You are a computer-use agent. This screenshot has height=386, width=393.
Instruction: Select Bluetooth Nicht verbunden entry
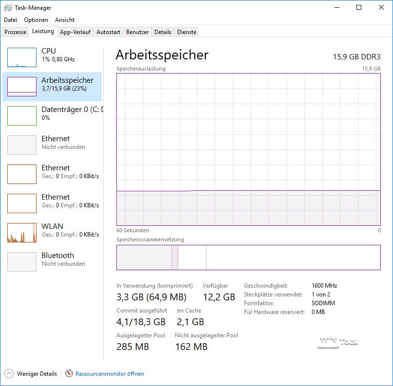tap(52, 262)
